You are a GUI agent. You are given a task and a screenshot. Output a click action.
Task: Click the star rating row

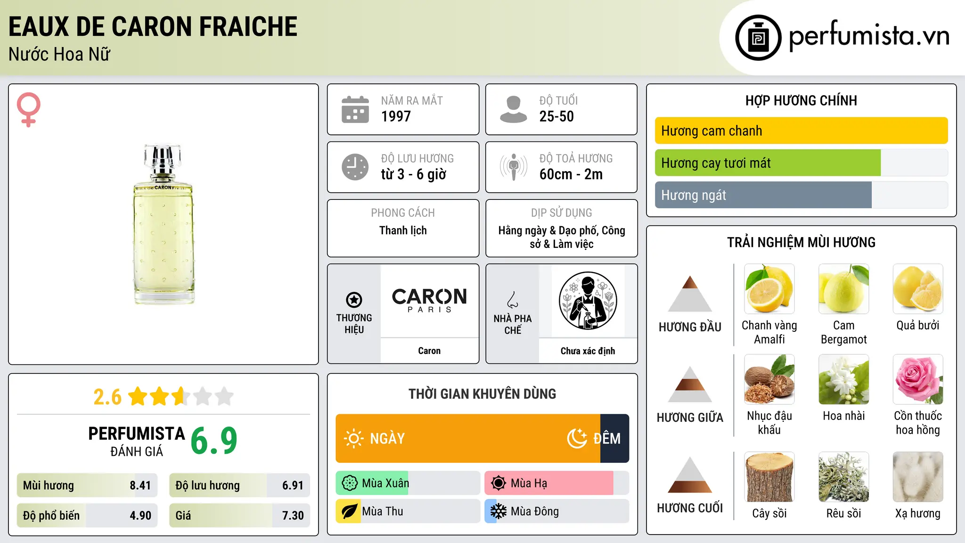coord(181,396)
